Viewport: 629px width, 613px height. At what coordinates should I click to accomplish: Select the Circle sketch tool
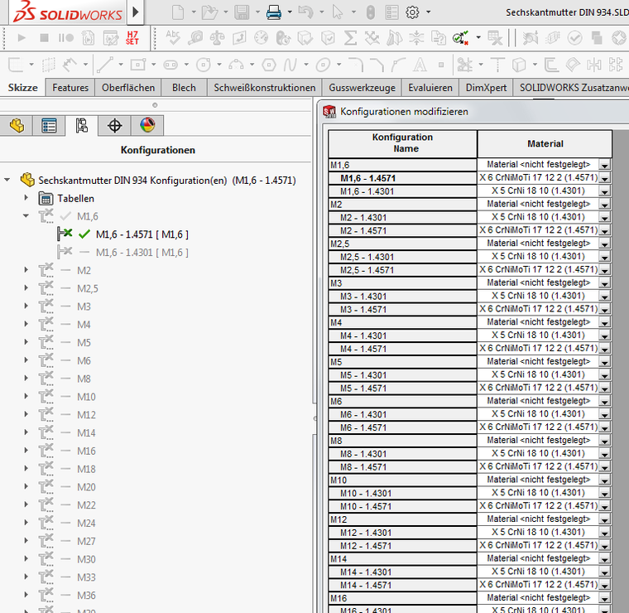[x=204, y=65]
